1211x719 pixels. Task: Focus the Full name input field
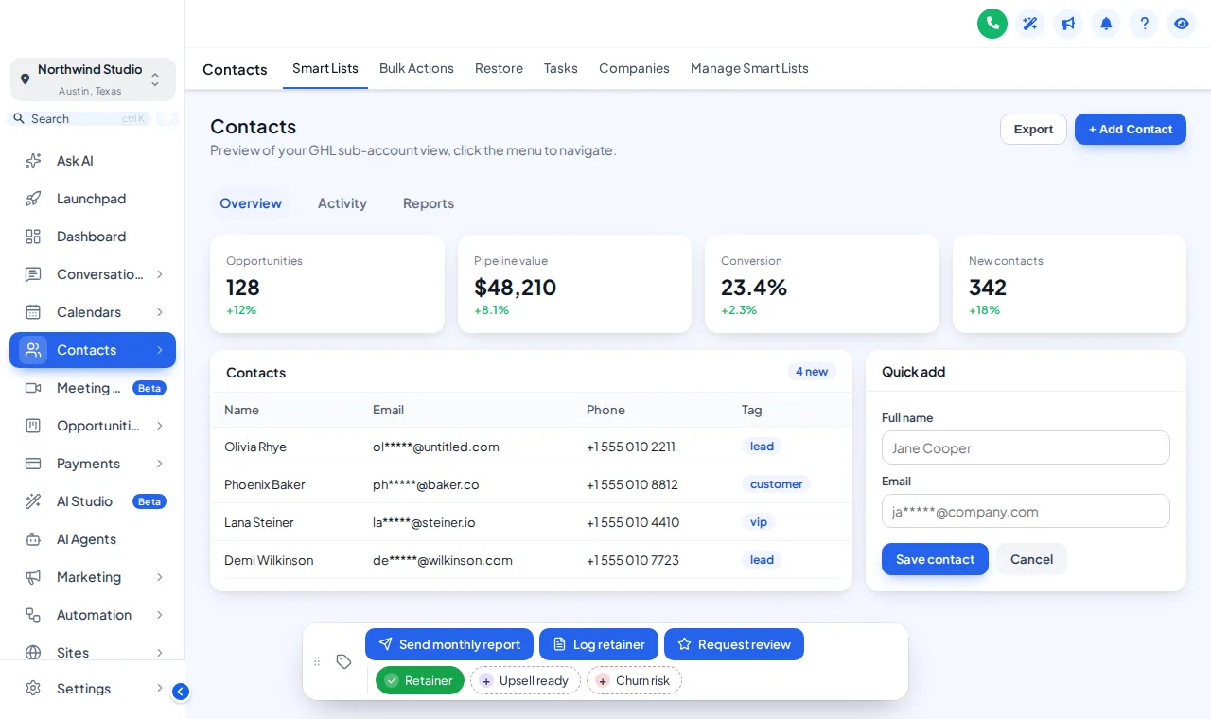coord(1026,447)
